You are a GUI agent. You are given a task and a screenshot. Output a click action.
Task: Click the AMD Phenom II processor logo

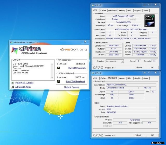(x=150, y=21)
